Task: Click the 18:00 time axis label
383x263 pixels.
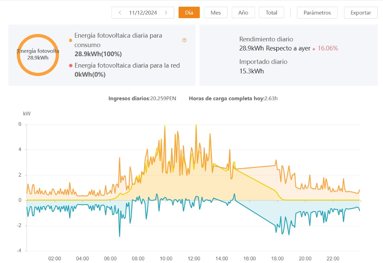Action: click(x=277, y=259)
